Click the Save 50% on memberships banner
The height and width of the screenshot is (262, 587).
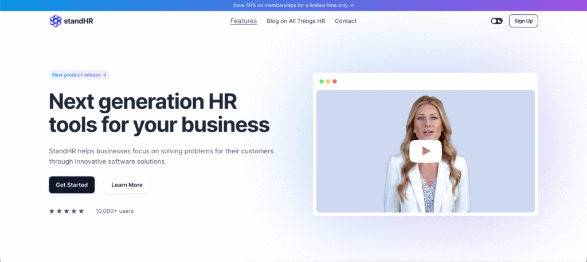pyautogui.click(x=293, y=5)
